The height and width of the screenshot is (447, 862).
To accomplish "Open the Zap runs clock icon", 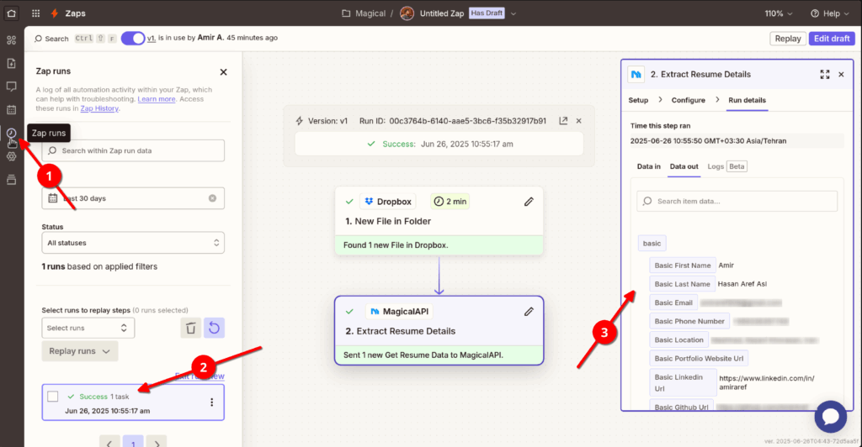I will (x=11, y=133).
